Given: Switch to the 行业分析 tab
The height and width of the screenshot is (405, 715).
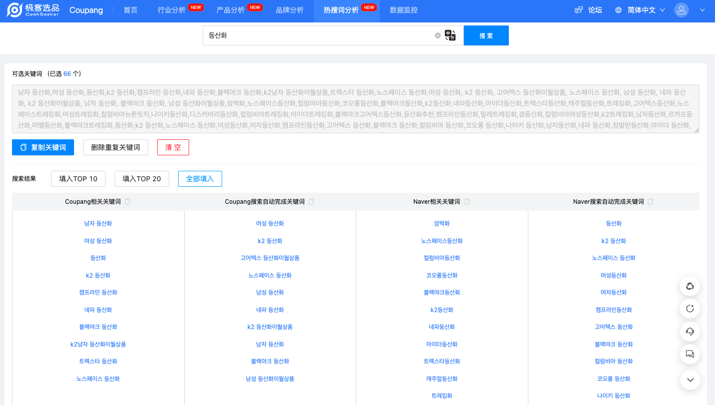Looking at the screenshot, I should [171, 10].
